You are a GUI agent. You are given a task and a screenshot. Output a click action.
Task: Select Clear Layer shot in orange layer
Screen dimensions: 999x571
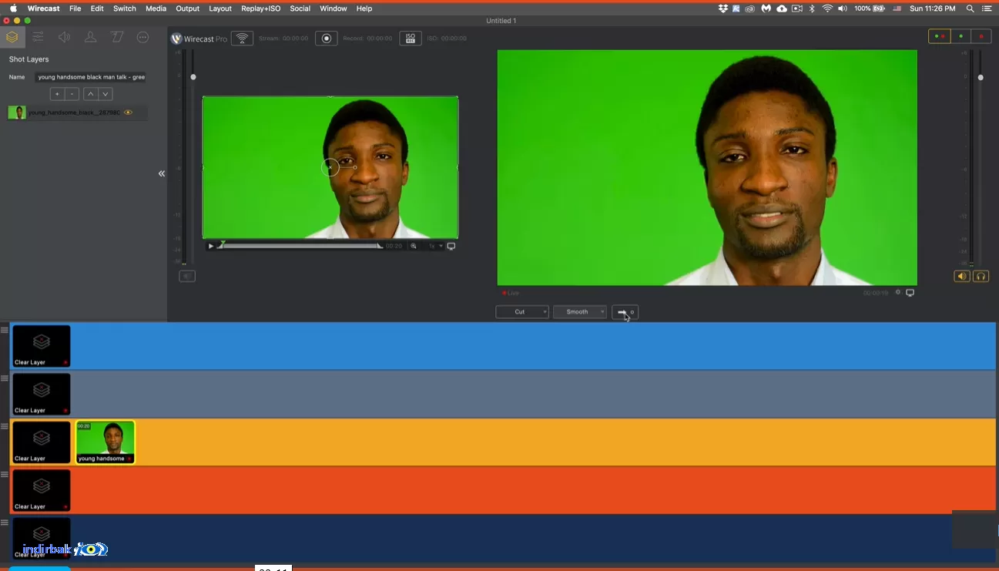coord(42,491)
